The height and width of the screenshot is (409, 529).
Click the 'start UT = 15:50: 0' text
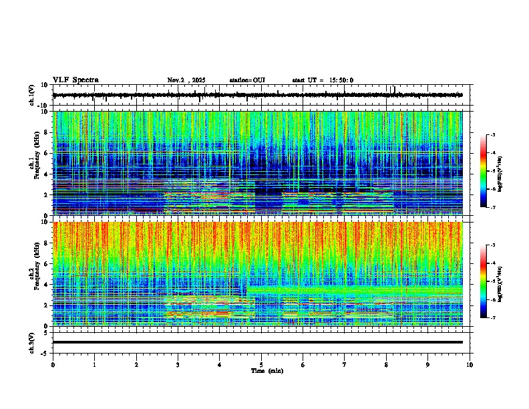tap(323, 80)
